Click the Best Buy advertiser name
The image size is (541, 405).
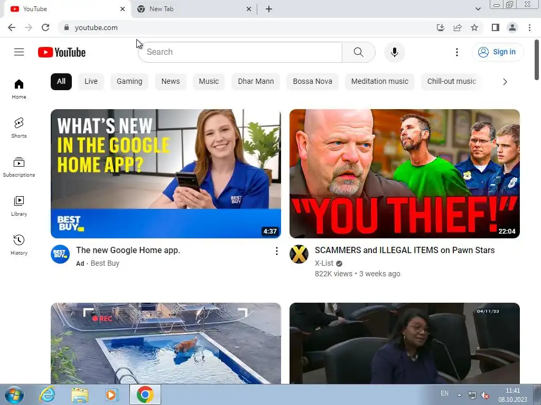pyautogui.click(x=105, y=264)
